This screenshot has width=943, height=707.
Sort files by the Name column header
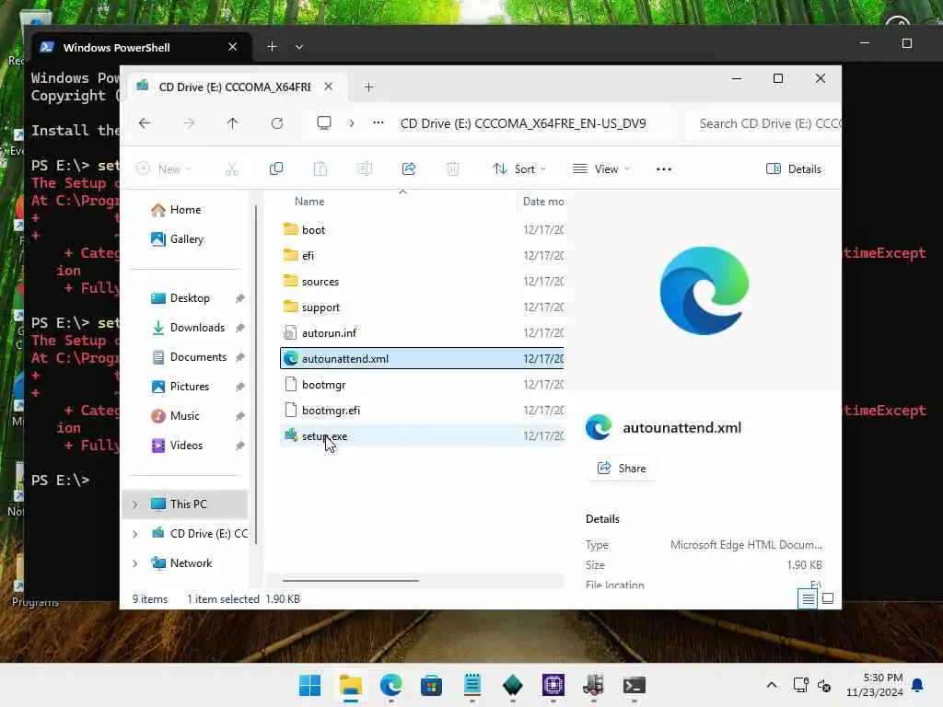click(x=309, y=202)
